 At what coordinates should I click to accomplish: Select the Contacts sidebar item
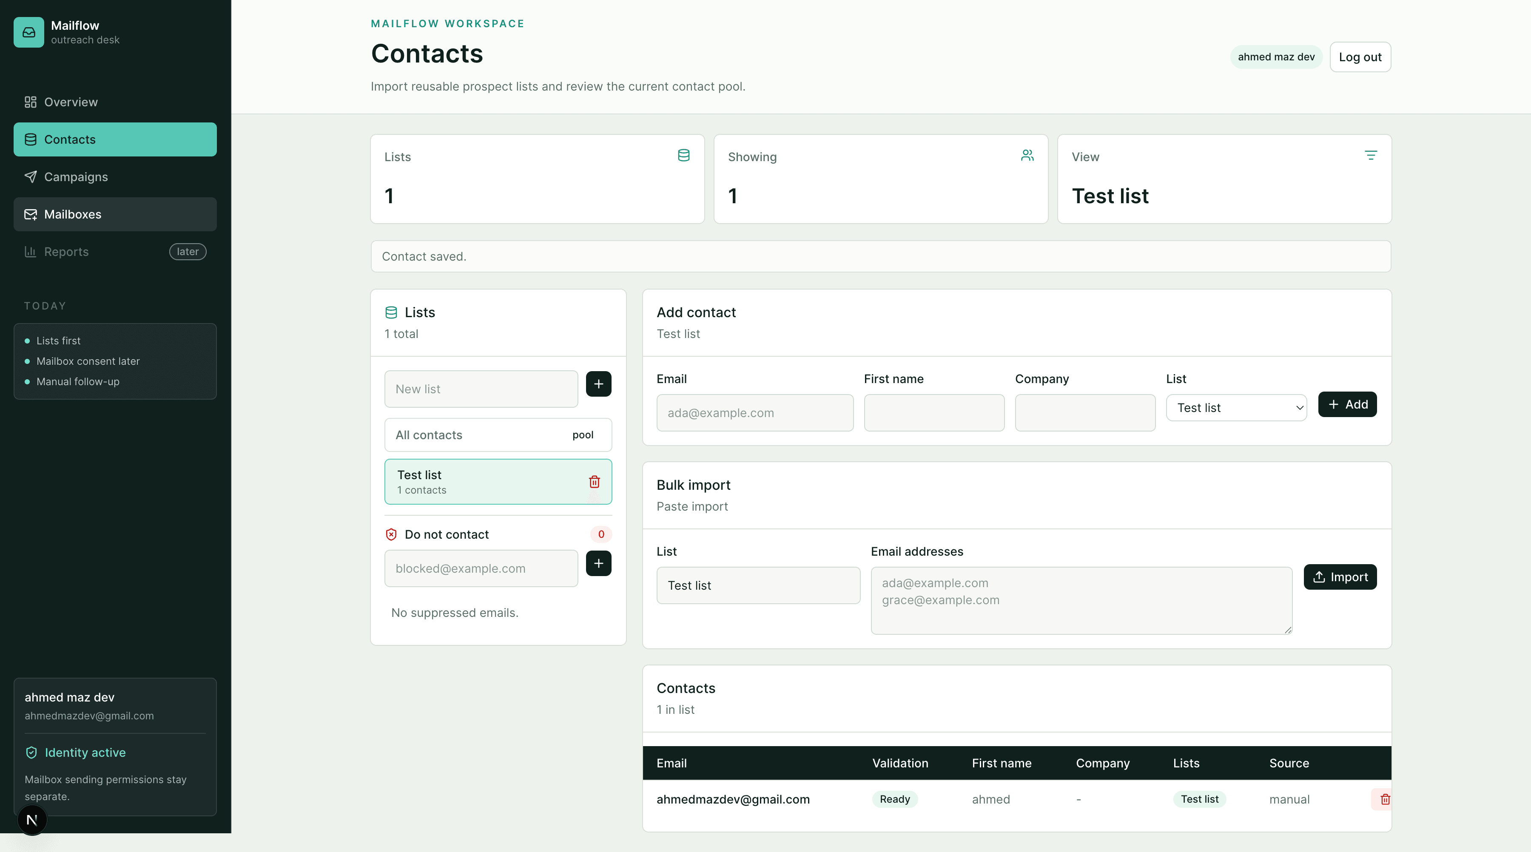point(115,139)
